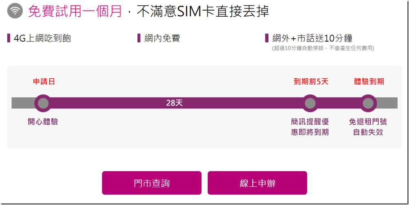Click the red 體驗到期 label
This screenshot has width=409, height=205.
click(x=369, y=82)
